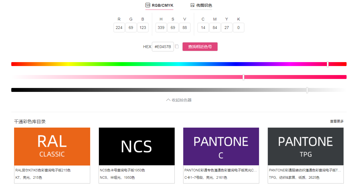
Task: Open the 查看更多 link
Action: [x=336, y=122]
